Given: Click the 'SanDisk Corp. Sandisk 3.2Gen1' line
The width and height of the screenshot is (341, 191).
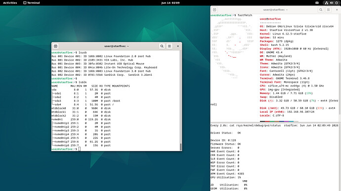Looking at the screenshot, I should 102,75.
